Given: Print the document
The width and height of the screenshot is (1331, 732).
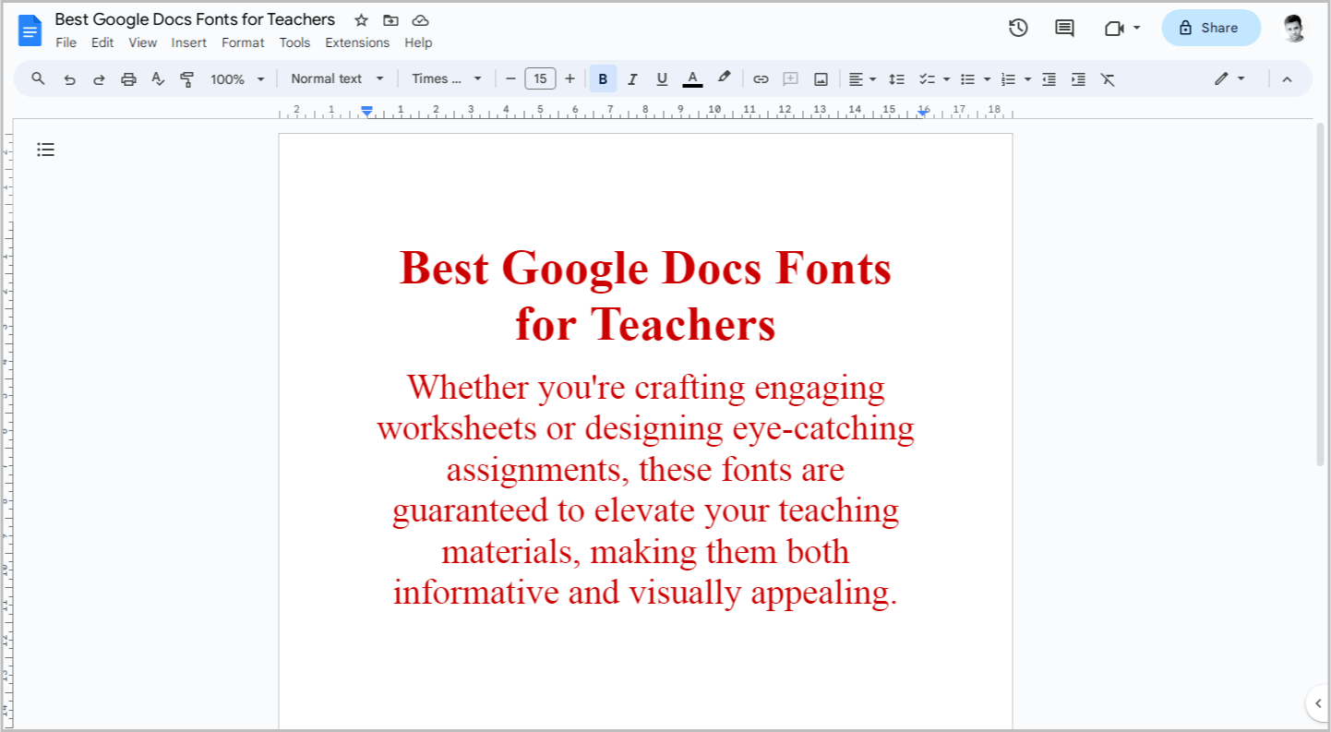Looking at the screenshot, I should pos(128,78).
